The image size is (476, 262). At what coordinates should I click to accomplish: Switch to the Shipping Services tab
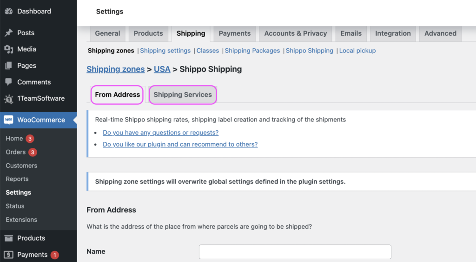click(x=183, y=95)
